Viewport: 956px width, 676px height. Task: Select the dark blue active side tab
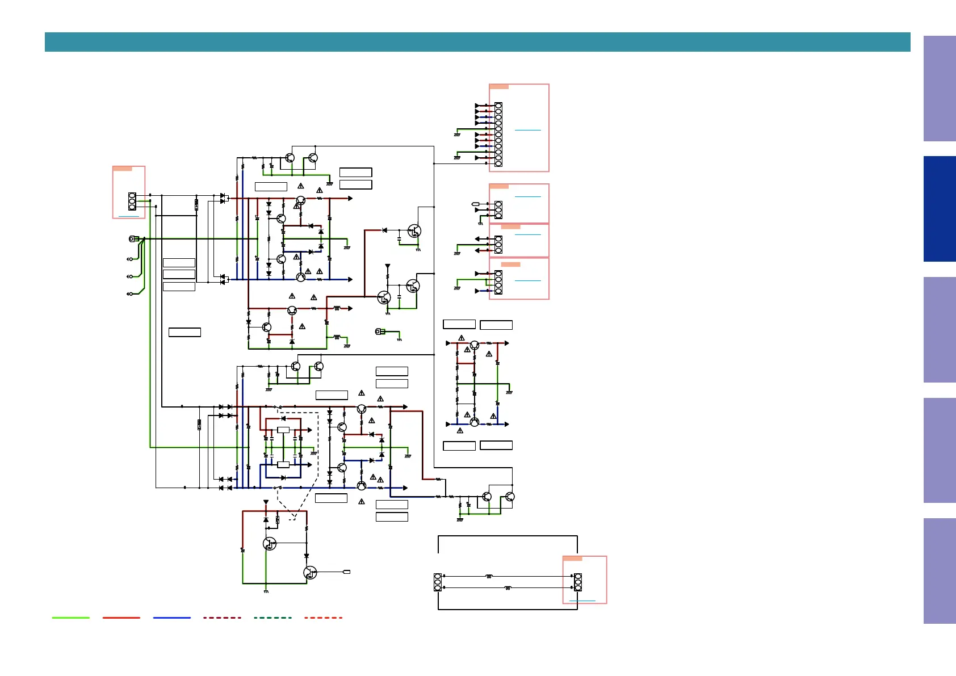[940, 209]
